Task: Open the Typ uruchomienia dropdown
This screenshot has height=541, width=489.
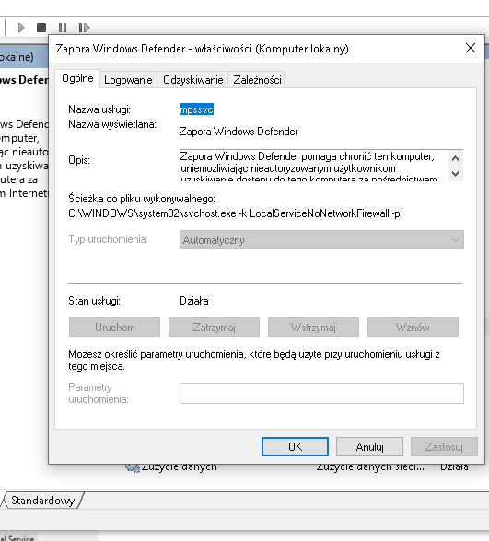Action: [x=321, y=240]
